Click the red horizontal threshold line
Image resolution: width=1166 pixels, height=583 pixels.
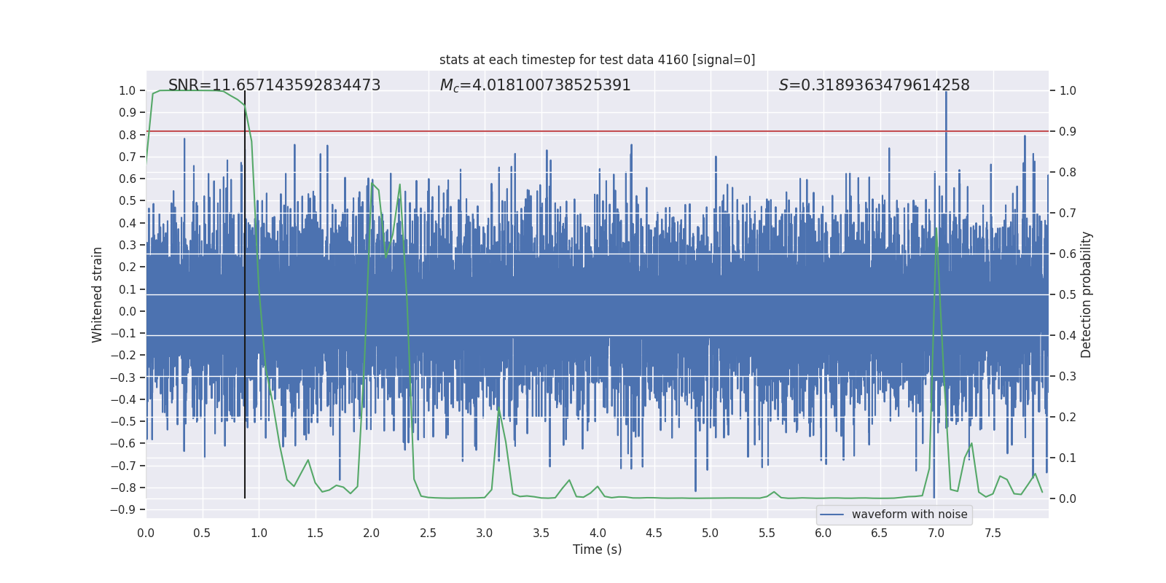[597, 131]
